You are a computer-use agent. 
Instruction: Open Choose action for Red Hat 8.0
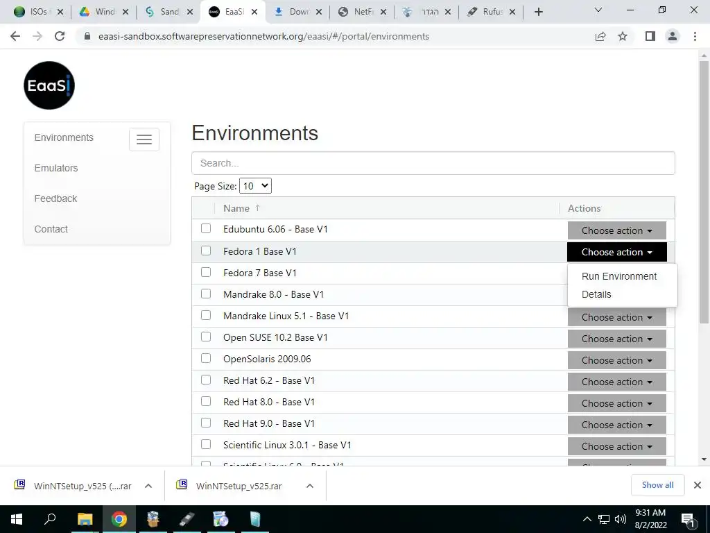616,403
